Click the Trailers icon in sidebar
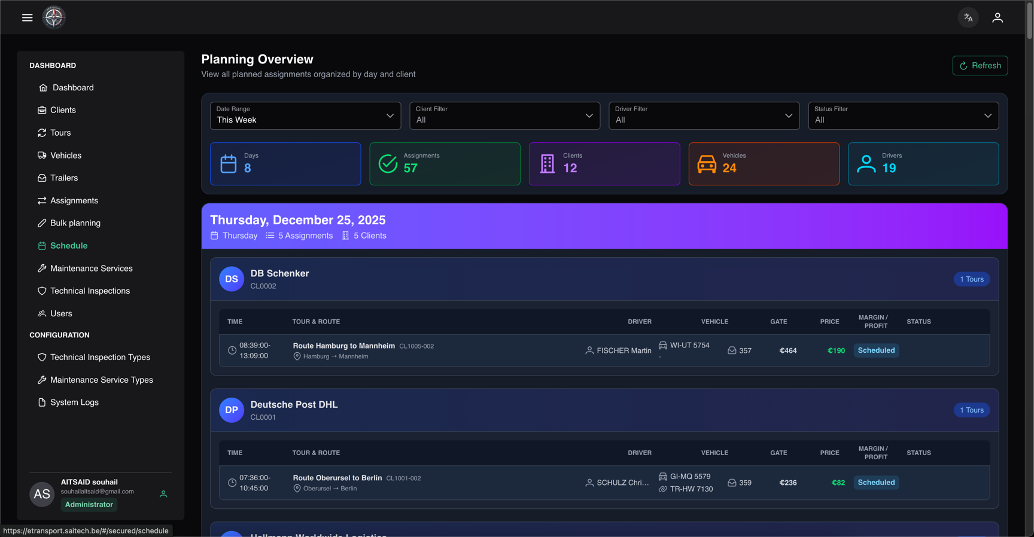Screen dimensions: 1034x537 tap(42, 178)
